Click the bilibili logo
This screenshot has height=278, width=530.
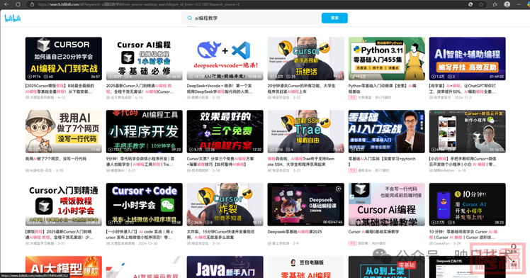pos(13,18)
